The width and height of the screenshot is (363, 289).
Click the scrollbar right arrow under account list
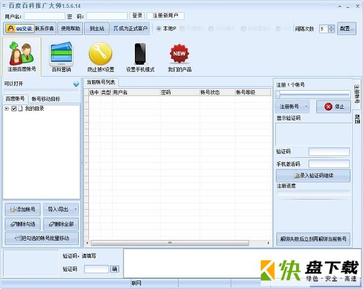tap(268, 243)
